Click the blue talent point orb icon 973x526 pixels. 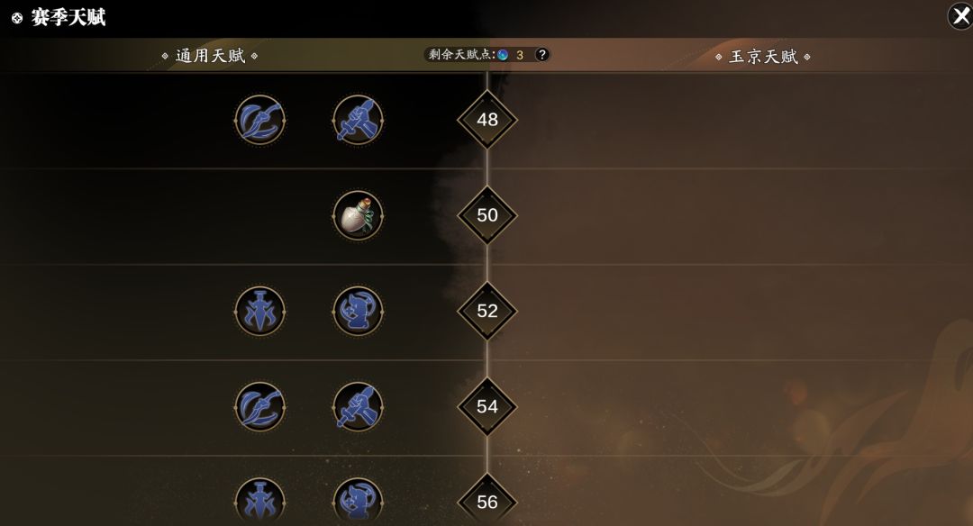[503, 55]
